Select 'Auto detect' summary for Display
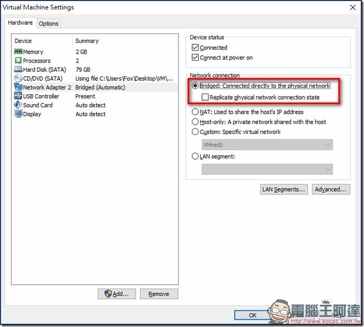This screenshot has width=364, height=327. tap(91, 114)
